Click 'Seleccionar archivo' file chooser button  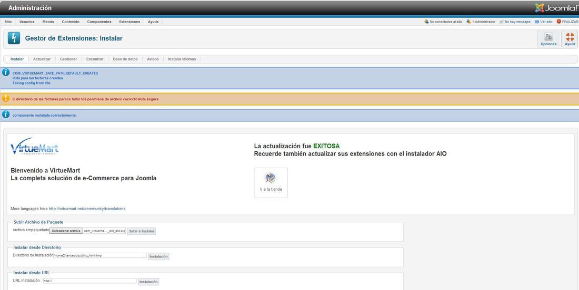pyautogui.click(x=66, y=231)
